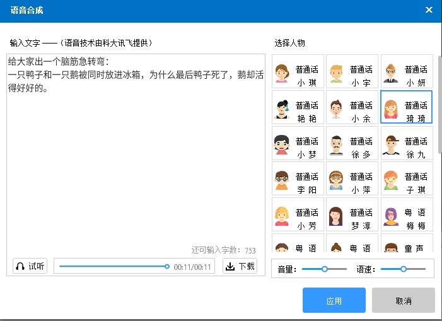Screen dimensions: 442x321
Task: Click the 试听 preview button
Action: [x=30, y=266]
